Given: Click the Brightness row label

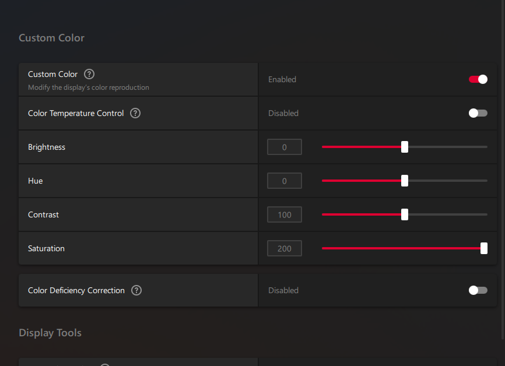Looking at the screenshot, I should pyautogui.click(x=47, y=147).
